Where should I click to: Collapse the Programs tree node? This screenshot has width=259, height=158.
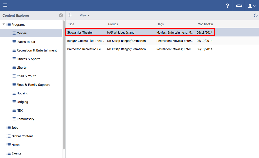4,24
